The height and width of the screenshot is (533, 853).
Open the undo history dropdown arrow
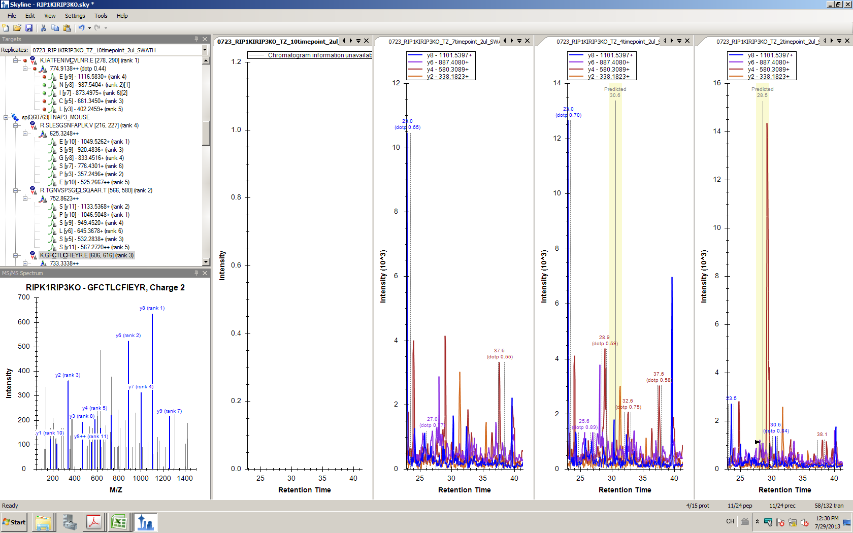click(x=89, y=28)
